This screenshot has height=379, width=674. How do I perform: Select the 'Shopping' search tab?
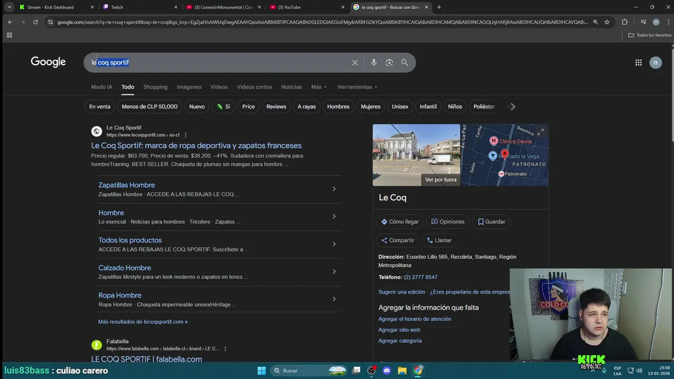[x=155, y=87]
